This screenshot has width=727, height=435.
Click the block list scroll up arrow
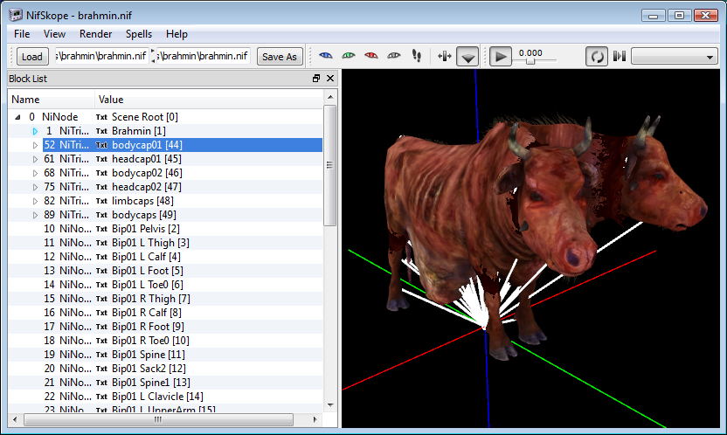pos(330,97)
